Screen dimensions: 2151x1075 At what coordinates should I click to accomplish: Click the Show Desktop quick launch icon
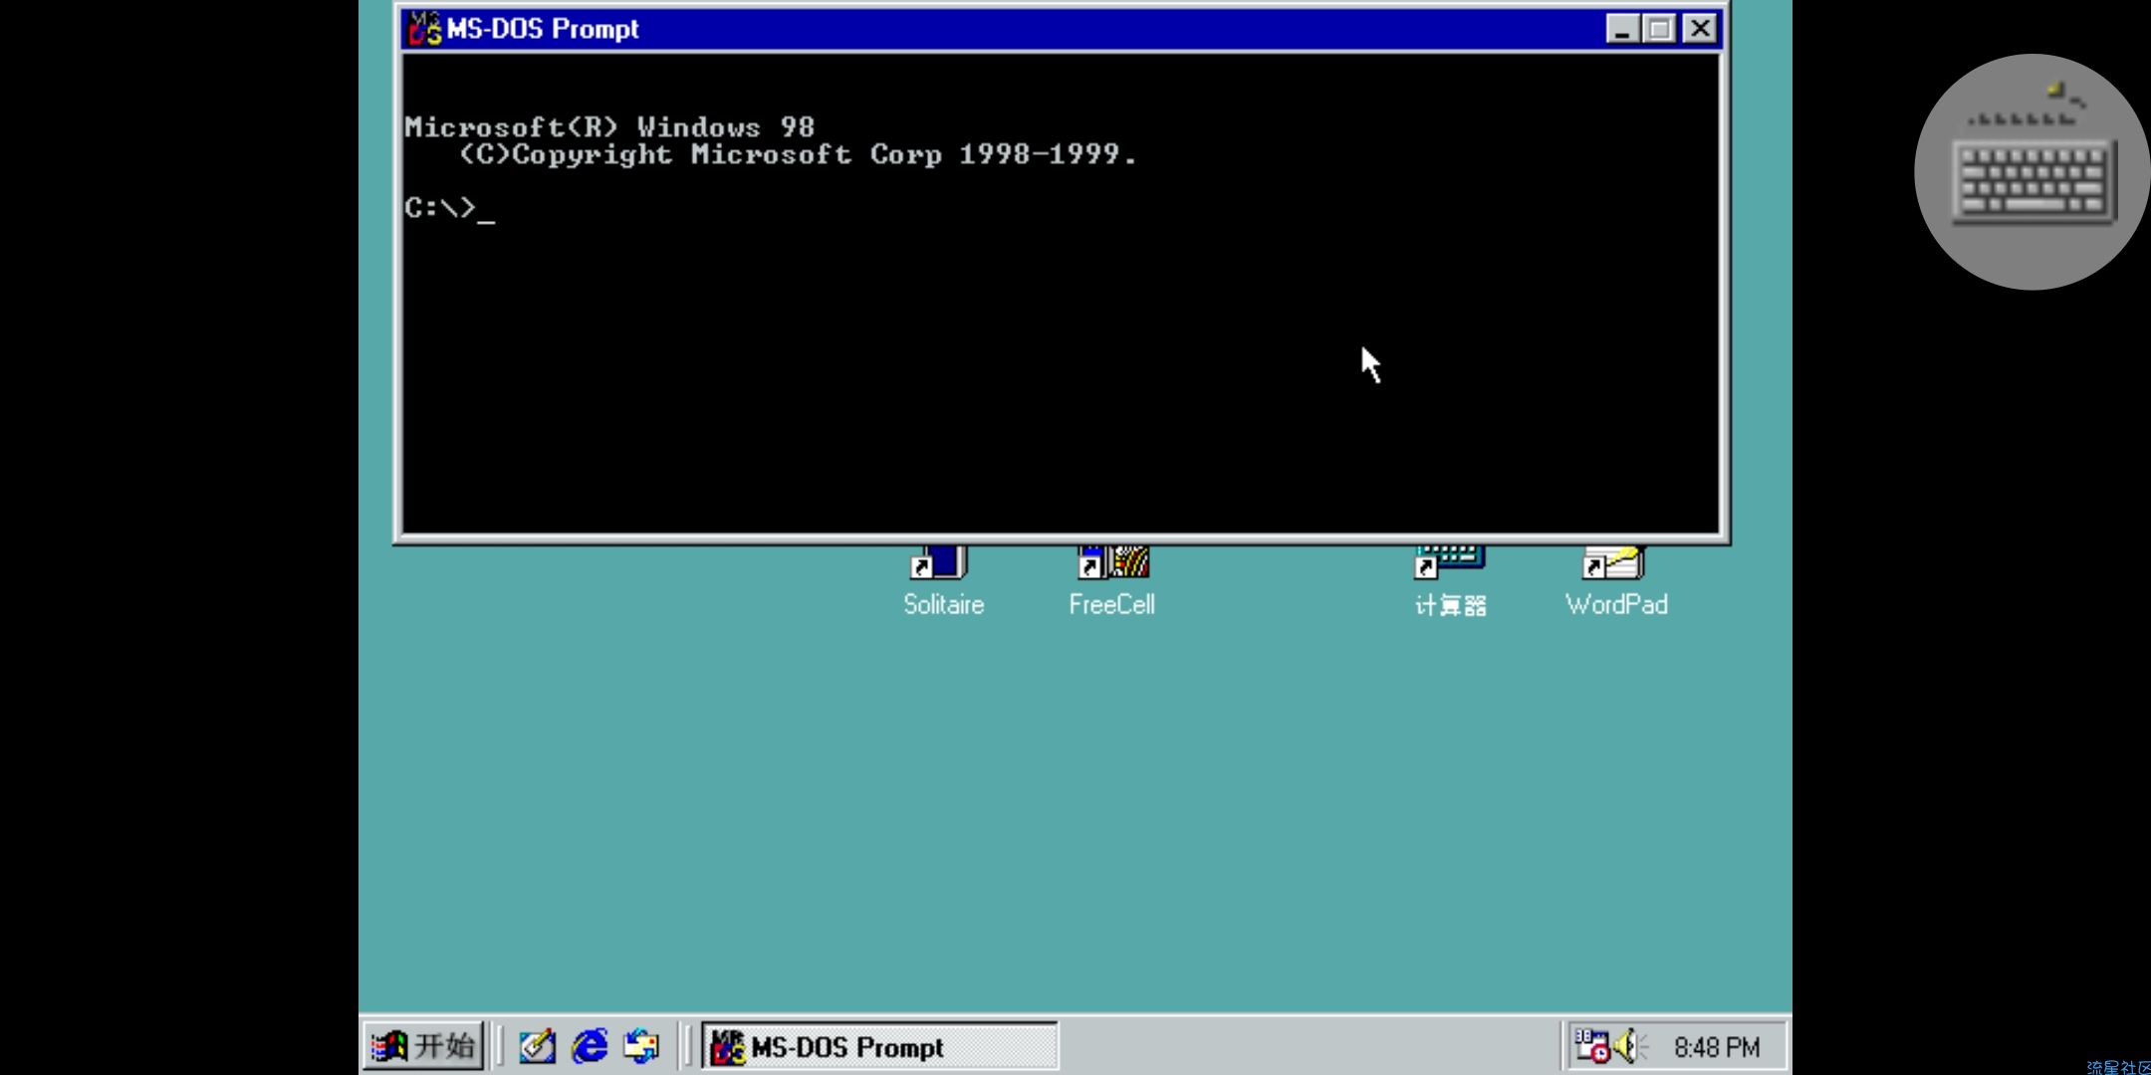pyautogui.click(x=538, y=1046)
